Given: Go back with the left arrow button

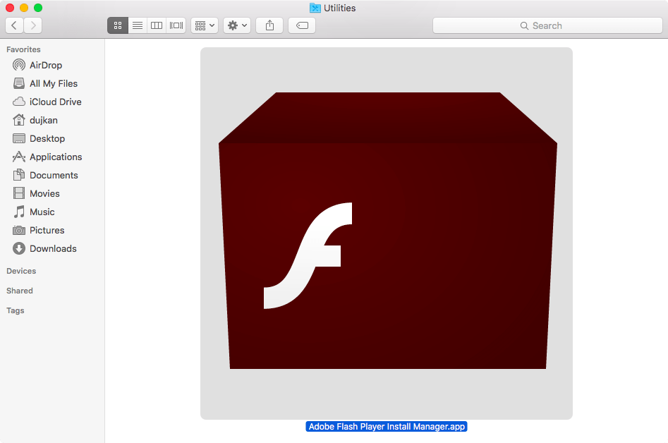Looking at the screenshot, I should [14, 25].
